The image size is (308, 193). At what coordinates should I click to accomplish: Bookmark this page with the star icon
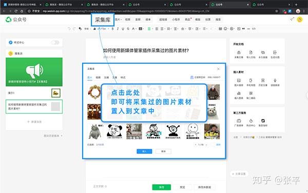pos(277,11)
